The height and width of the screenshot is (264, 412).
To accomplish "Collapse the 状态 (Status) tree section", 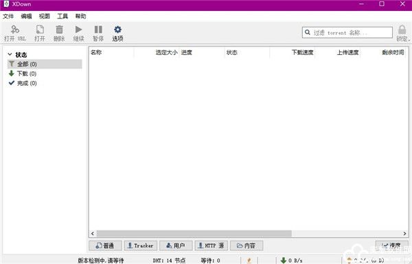I will (x=10, y=54).
